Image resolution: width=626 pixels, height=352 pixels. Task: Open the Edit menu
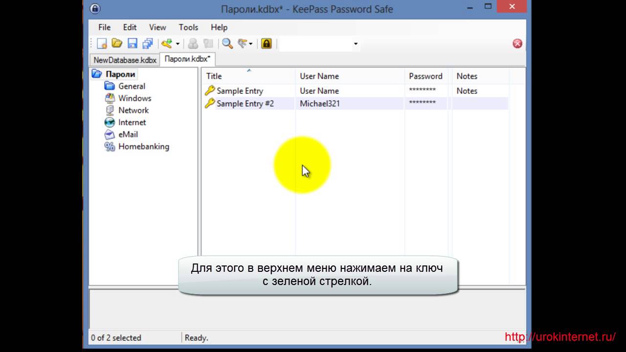(x=130, y=27)
